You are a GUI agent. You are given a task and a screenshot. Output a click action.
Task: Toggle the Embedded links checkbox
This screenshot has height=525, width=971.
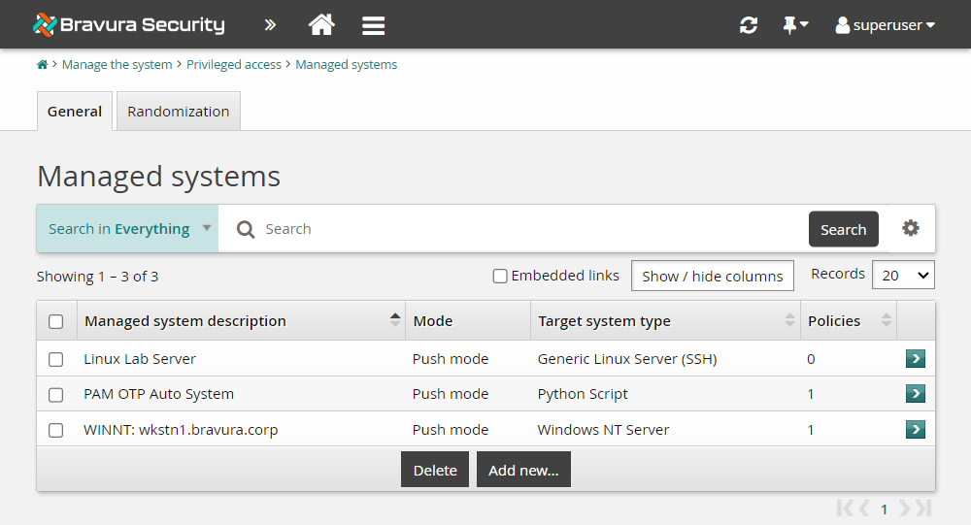[x=500, y=277]
